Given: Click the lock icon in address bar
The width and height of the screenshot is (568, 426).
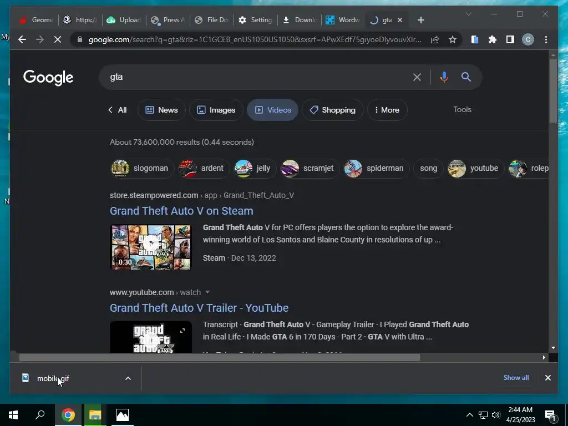Looking at the screenshot, I should [x=80, y=39].
